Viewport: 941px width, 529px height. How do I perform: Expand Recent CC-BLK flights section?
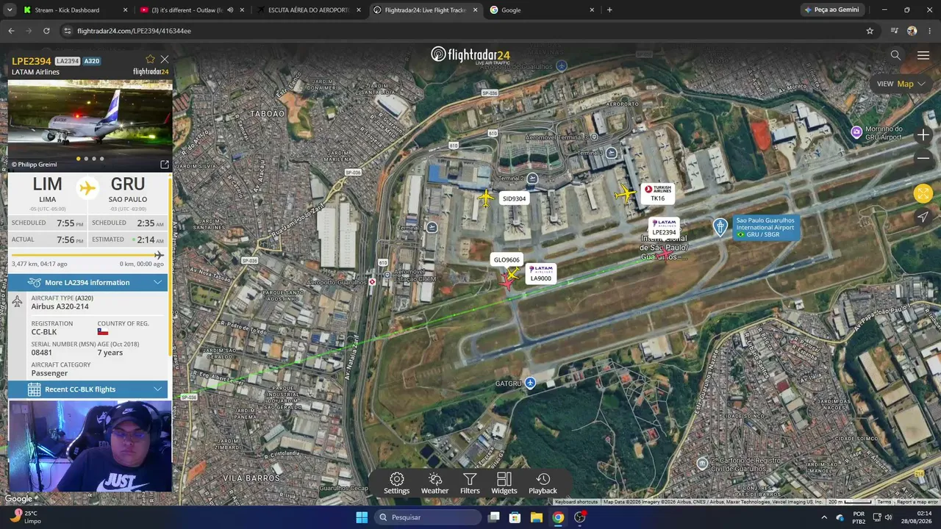(88, 389)
